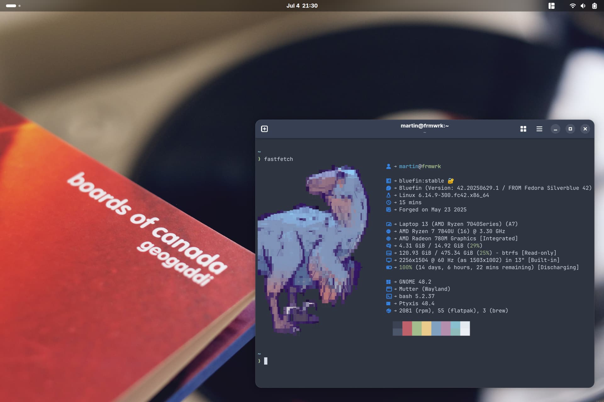Open the tab overview grid icon
Image resolution: width=604 pixels, height=402 pixels.
point(523,129)
